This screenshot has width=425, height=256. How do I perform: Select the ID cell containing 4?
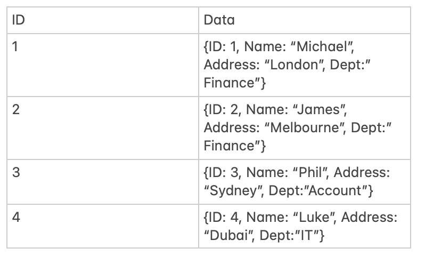tap(102, 227)
